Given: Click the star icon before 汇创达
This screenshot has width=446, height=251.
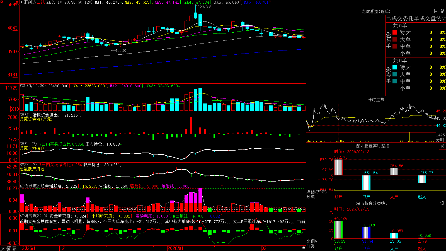Looking at the screenshot, I should pos(22,2).
